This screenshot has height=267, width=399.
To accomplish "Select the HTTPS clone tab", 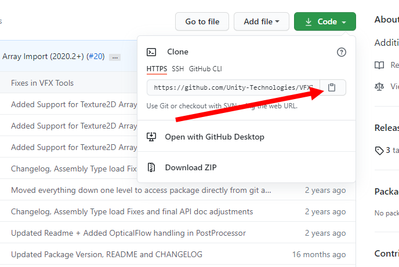I will (157, 69).
